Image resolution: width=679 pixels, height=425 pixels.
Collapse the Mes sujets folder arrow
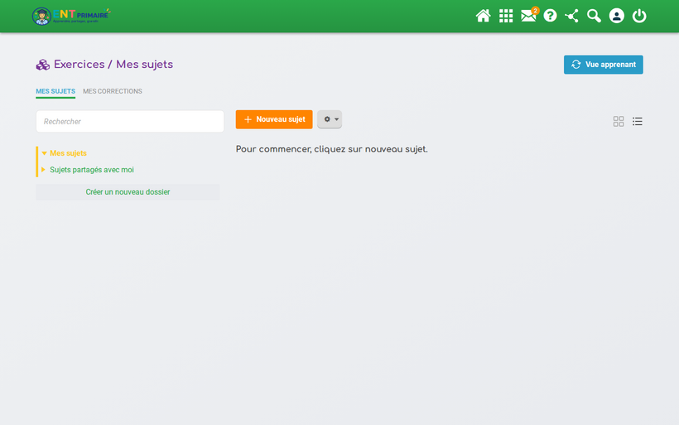(44, 153)
